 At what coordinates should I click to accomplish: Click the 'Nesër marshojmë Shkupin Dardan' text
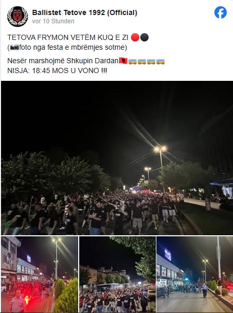63,61
